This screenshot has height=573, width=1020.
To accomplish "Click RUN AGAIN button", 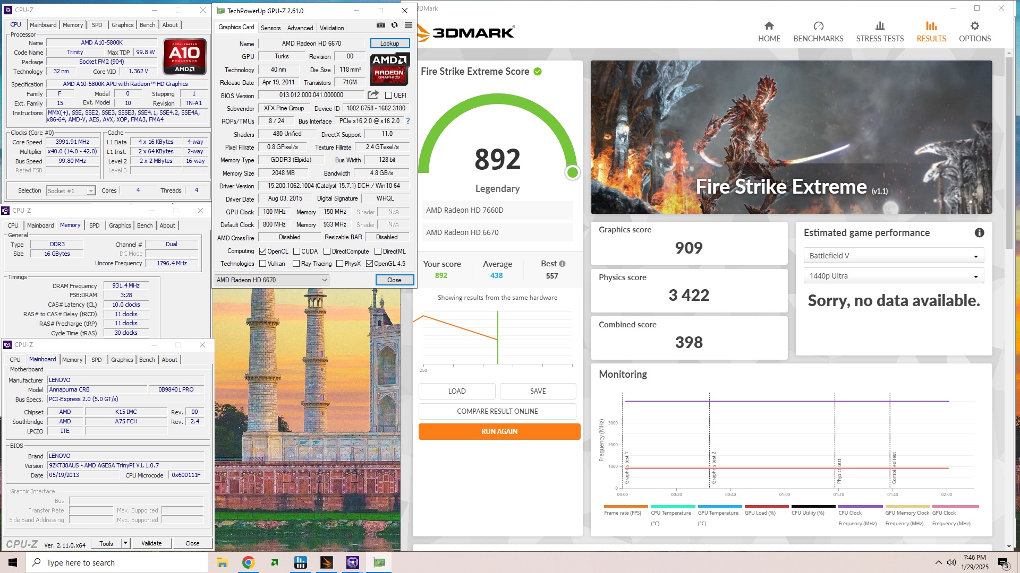I will tap(499, 431).
